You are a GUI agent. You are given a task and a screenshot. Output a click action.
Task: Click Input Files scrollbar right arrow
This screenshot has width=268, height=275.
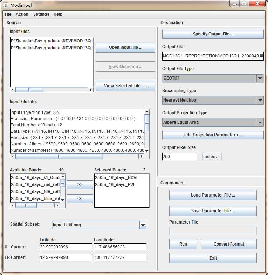[90, 90]
